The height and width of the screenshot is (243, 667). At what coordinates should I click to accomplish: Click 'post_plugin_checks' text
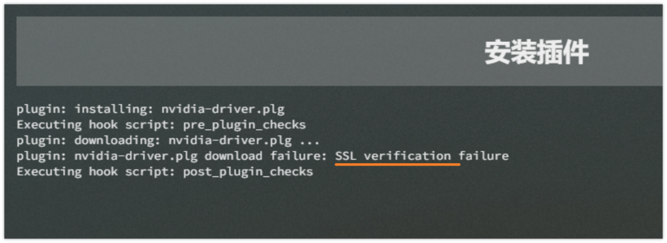tap(248, 172)
